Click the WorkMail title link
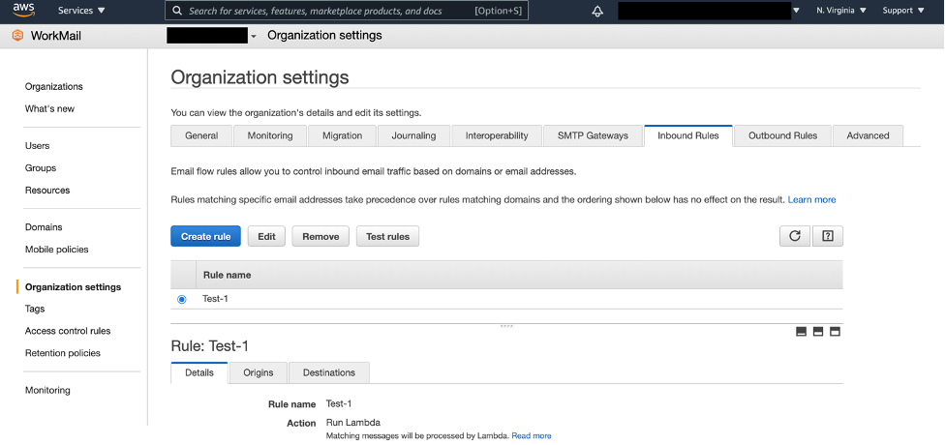The width and height of the screenshot is (946, 445). 55,36
